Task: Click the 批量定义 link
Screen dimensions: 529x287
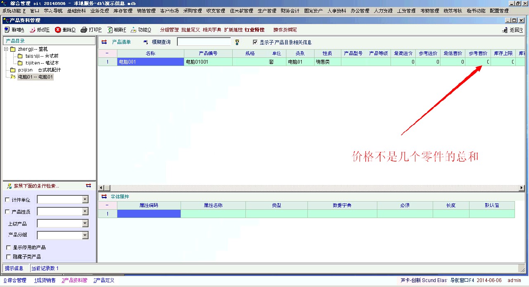Action: [x=190, y=30]
